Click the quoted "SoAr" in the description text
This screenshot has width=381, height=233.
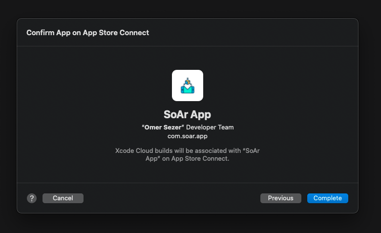251,150
